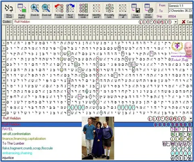Click the Hebrew letters beside To The Lumber

[x=177, y=144]
